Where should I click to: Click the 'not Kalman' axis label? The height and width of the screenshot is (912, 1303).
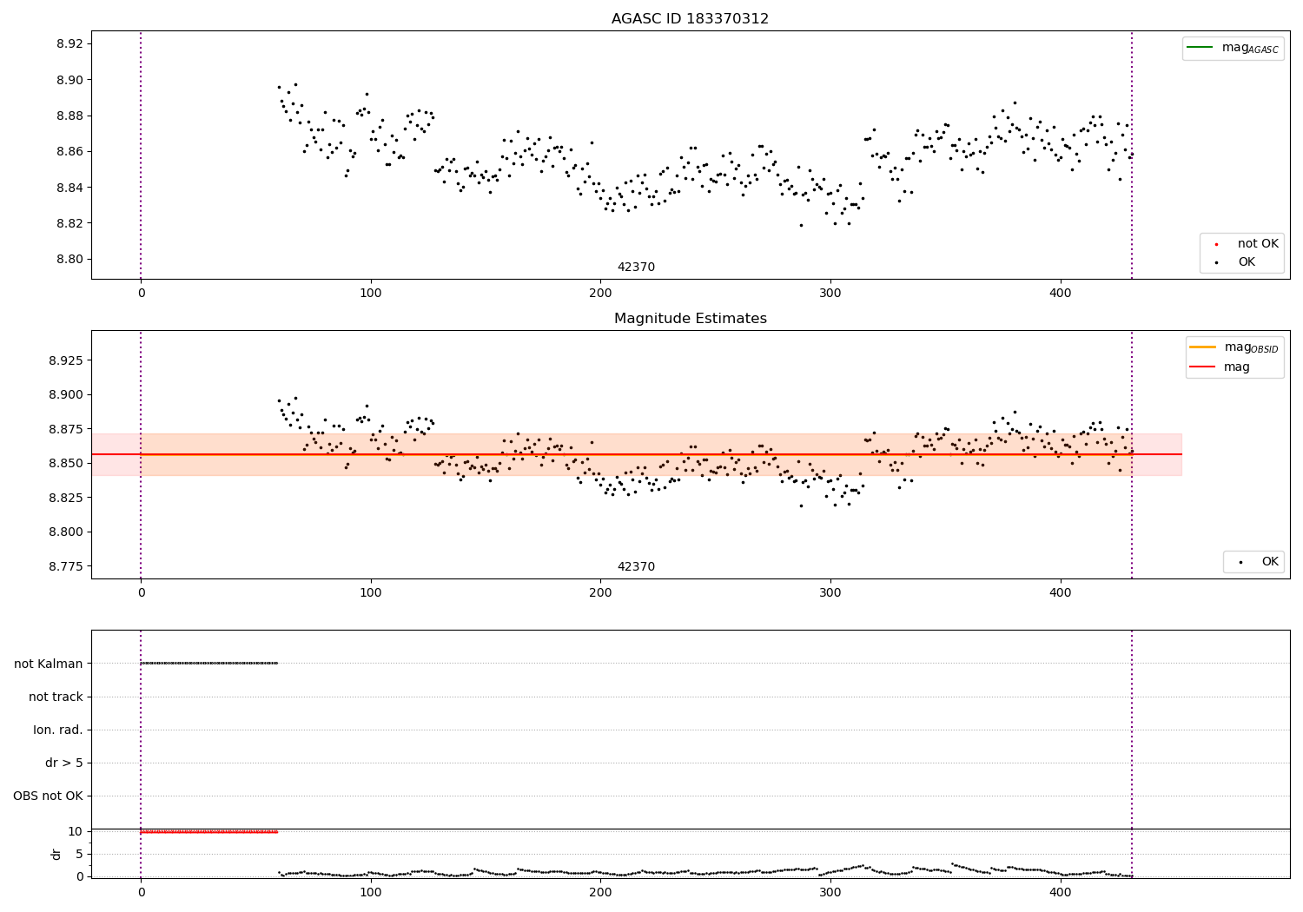49,664
